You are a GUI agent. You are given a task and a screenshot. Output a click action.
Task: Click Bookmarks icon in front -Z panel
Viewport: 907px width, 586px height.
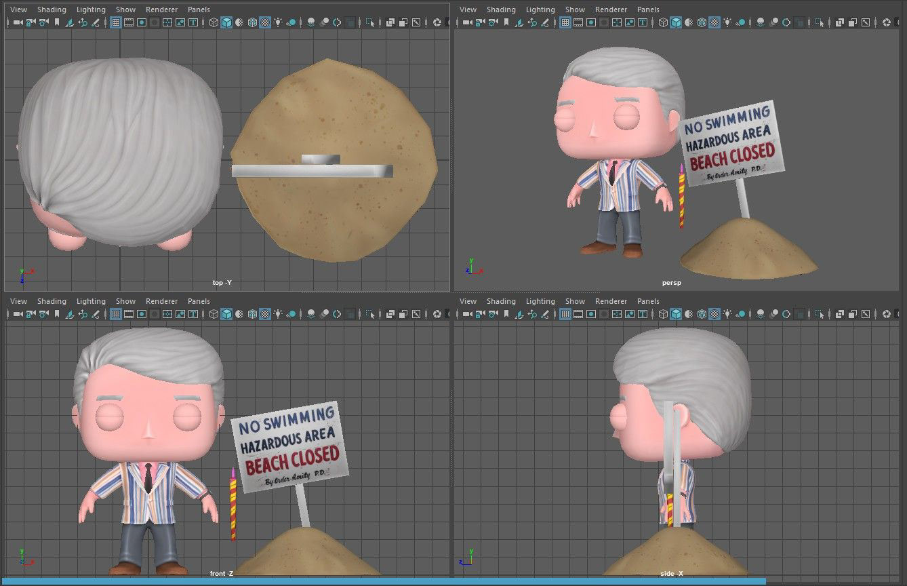pos(57,314)
